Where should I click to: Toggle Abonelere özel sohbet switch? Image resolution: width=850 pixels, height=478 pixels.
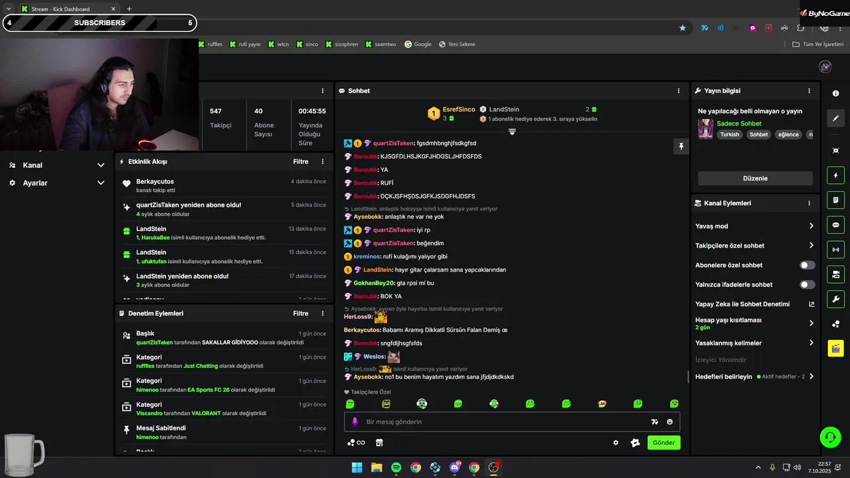pyautogui.click(x=807, y=265)
